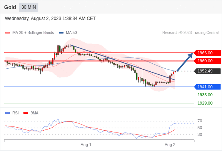Toggle the RSI legend entry
Screen dimensions: 222x151
(x=12, y=113)
